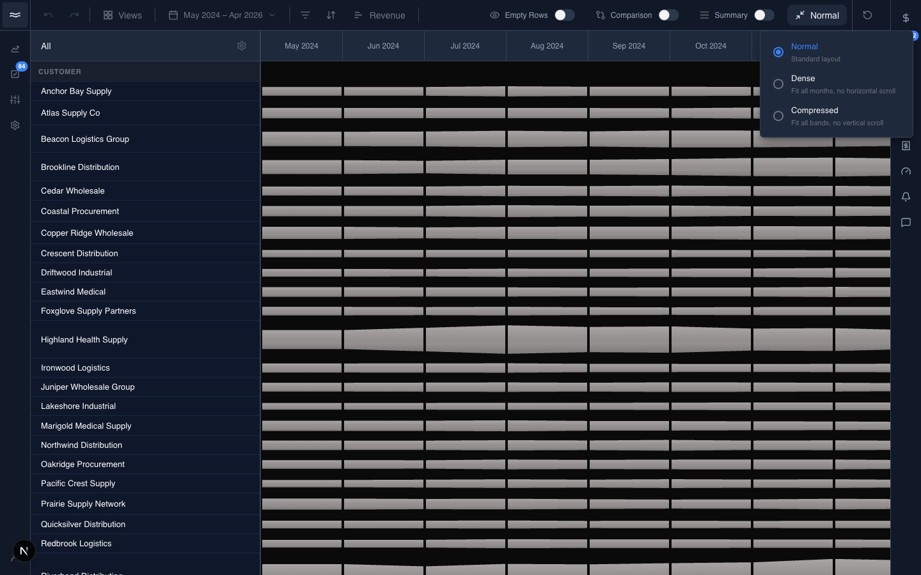Select the Oakridge Procurement row
This screenshot has height=575, width=921.
(x=145, y=464)
